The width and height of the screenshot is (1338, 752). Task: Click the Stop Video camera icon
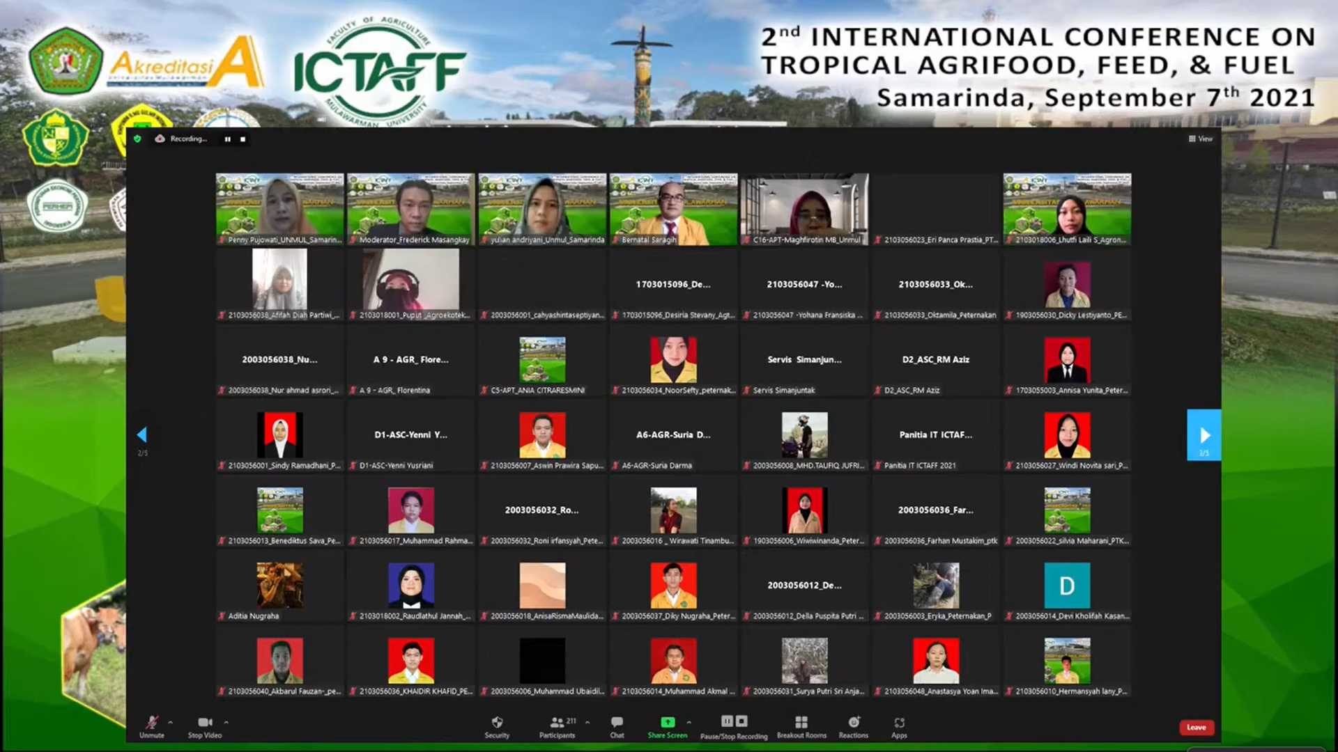[205, 722]
